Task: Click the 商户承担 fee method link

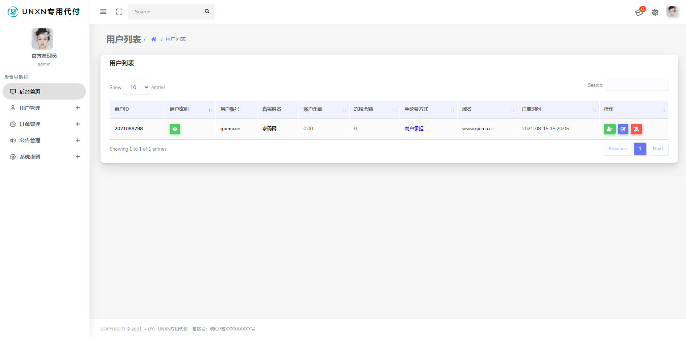Action: 414,129
